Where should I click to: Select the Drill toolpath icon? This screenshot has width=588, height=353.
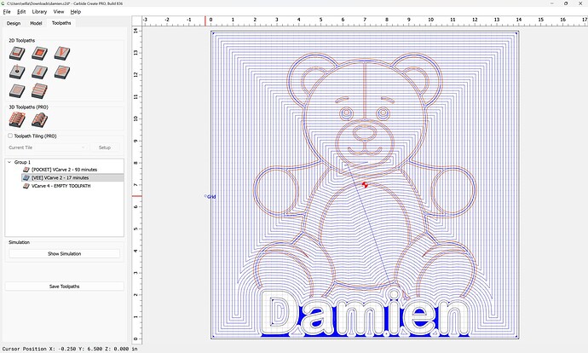(16, 72)
